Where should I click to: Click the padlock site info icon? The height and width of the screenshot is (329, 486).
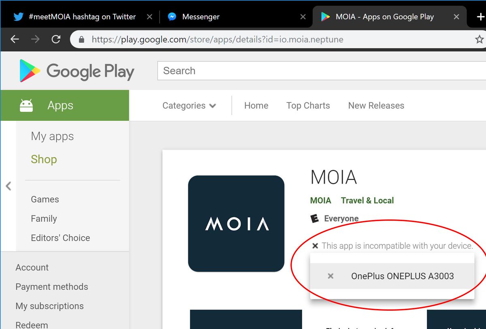(x=81, y=39)
